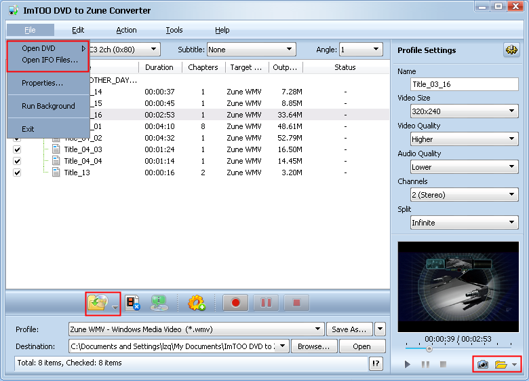
Task: Uncheck the Title_04_03 checkbox
Action: [x=17, y=149]
